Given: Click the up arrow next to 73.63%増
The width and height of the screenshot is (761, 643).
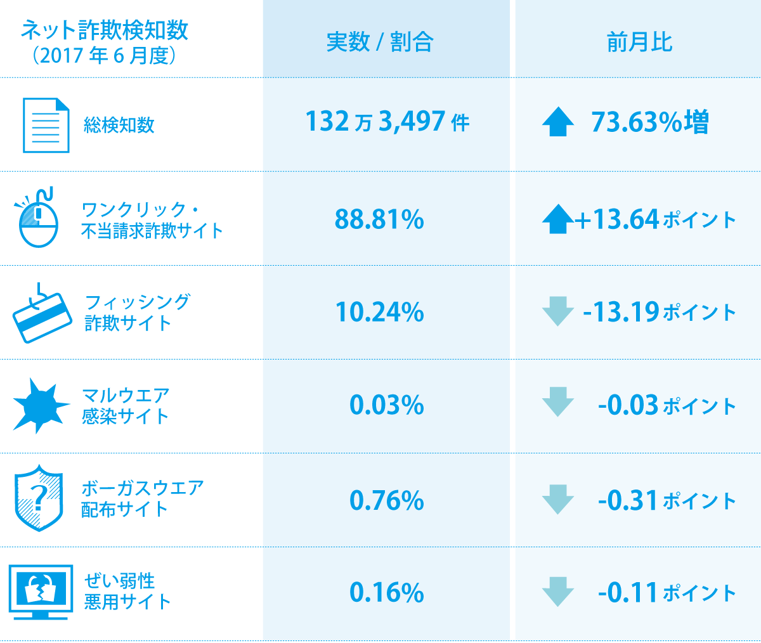Looking at the screenshot, I should point(558,122).
